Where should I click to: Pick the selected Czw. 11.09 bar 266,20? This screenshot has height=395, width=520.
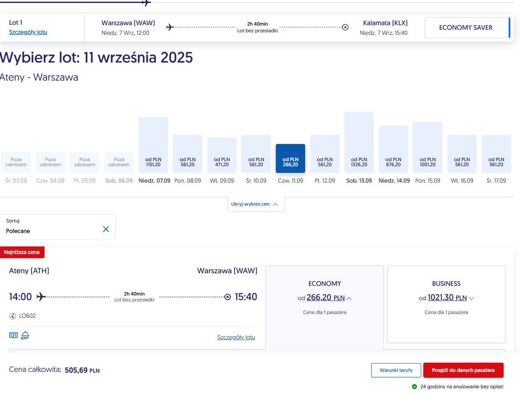point(290,158)
